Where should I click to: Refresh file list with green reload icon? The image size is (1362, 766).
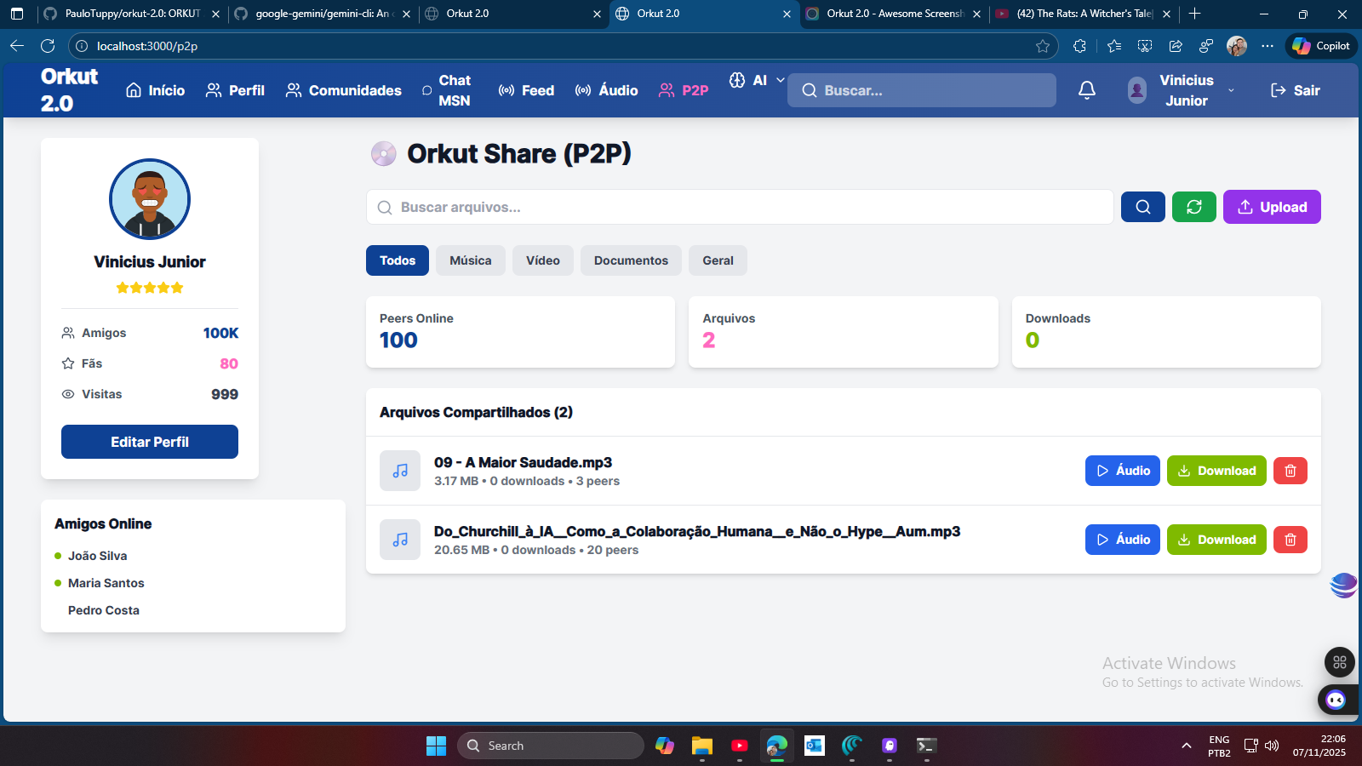1193,207
